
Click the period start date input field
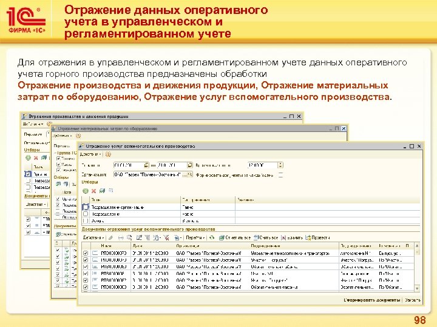[129, 165]
